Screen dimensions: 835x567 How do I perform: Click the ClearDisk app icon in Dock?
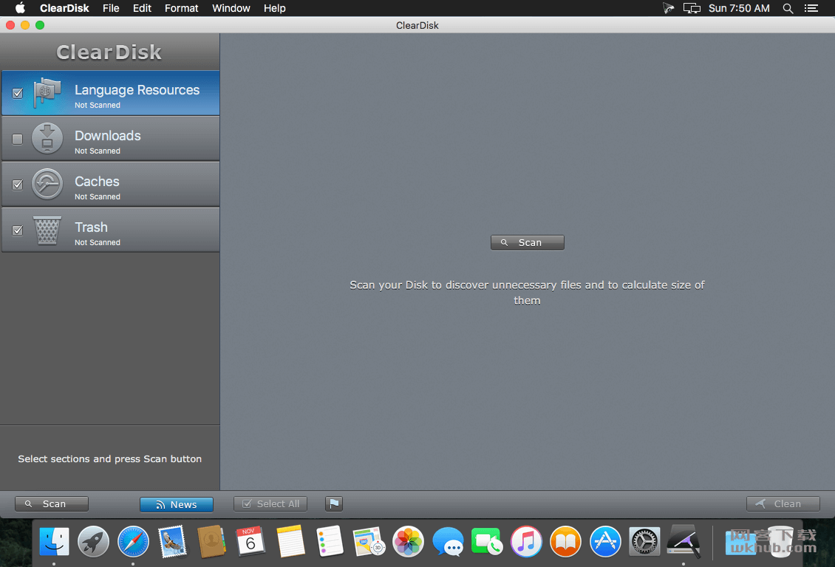point(684,541)
